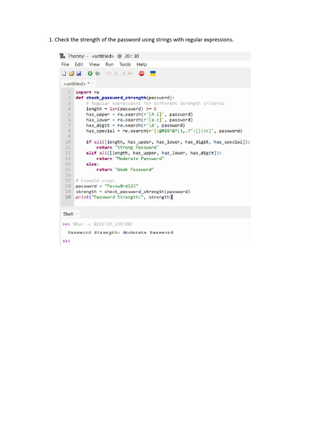Click the 'import re' code line

tap(87, 92)
